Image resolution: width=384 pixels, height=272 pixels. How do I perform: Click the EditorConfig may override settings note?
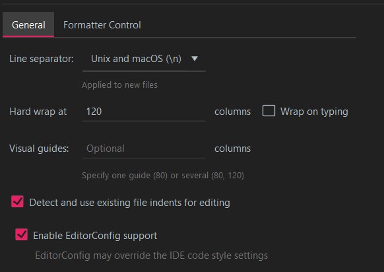(151, 255)
